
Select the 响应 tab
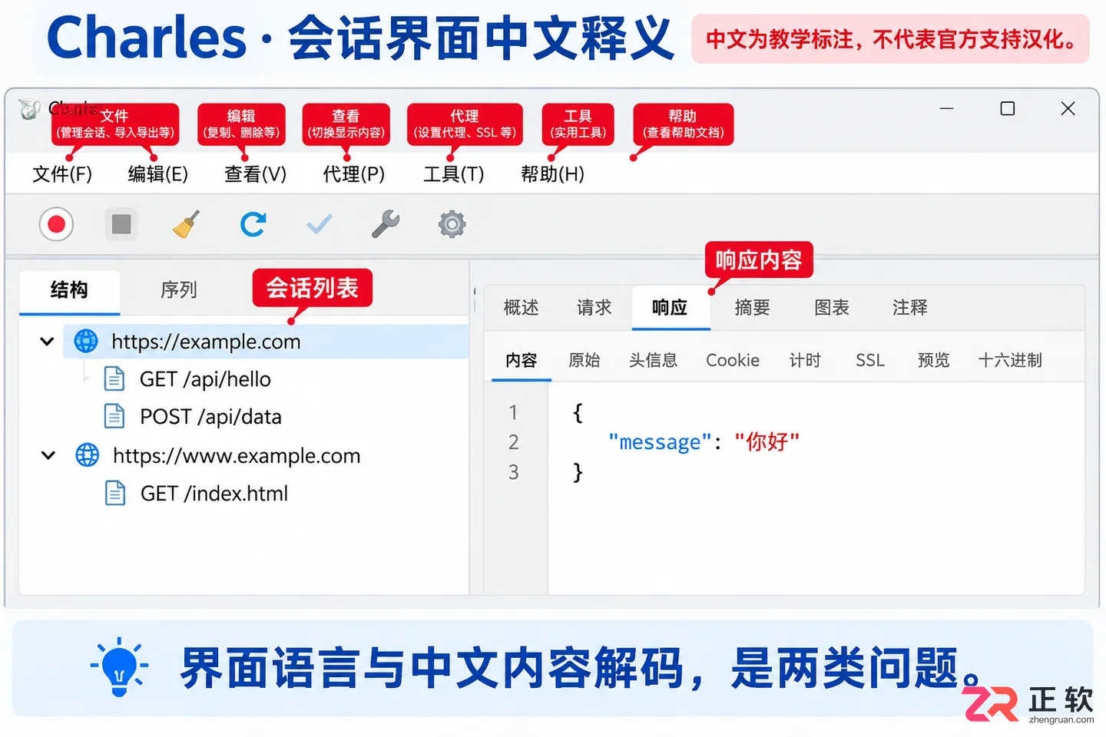(671, 308)
